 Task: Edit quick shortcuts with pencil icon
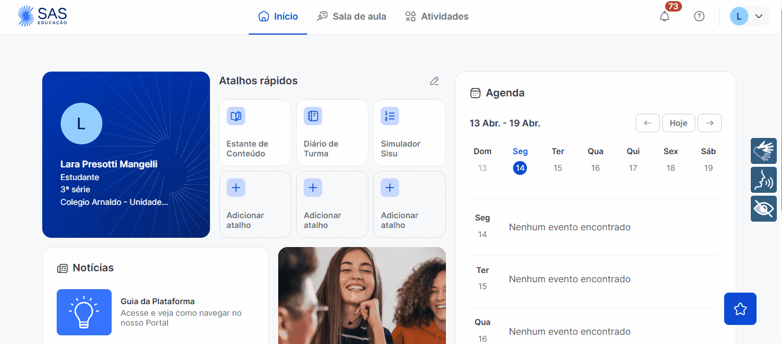click(434, 81)
